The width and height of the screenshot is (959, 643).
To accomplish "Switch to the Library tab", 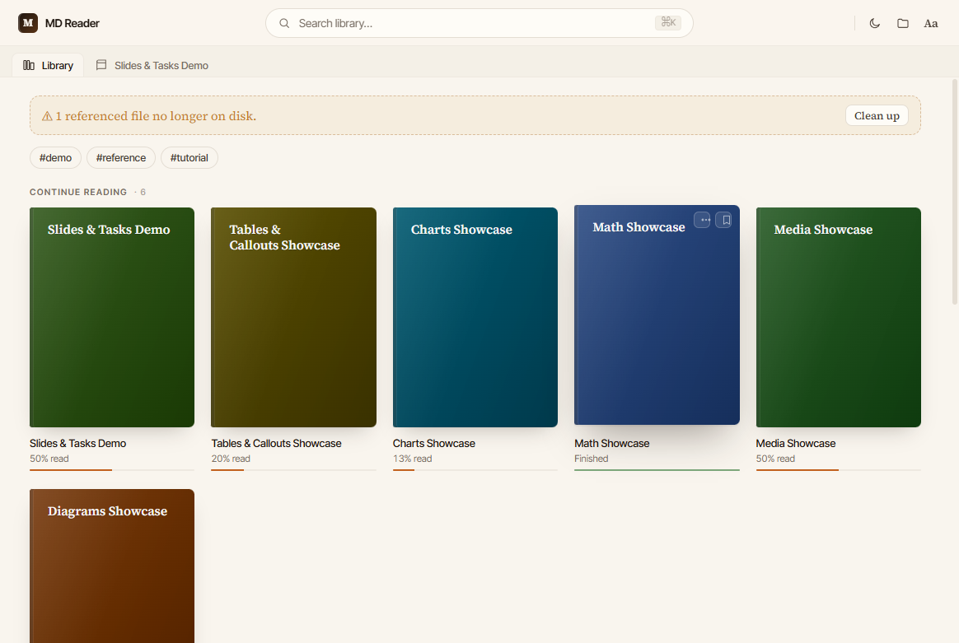I will [x=48, y=65].
